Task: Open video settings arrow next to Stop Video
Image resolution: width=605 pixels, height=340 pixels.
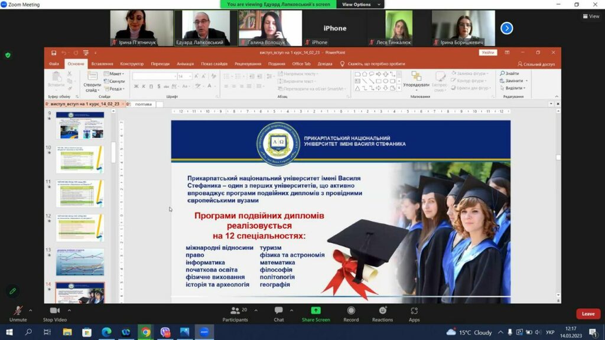Action: [69, 310]
